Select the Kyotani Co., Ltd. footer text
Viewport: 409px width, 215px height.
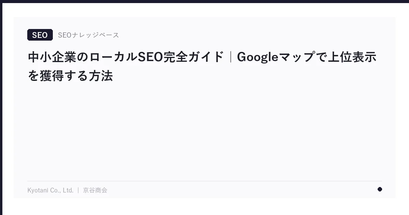pyautogui.click(x=50, y=190)
